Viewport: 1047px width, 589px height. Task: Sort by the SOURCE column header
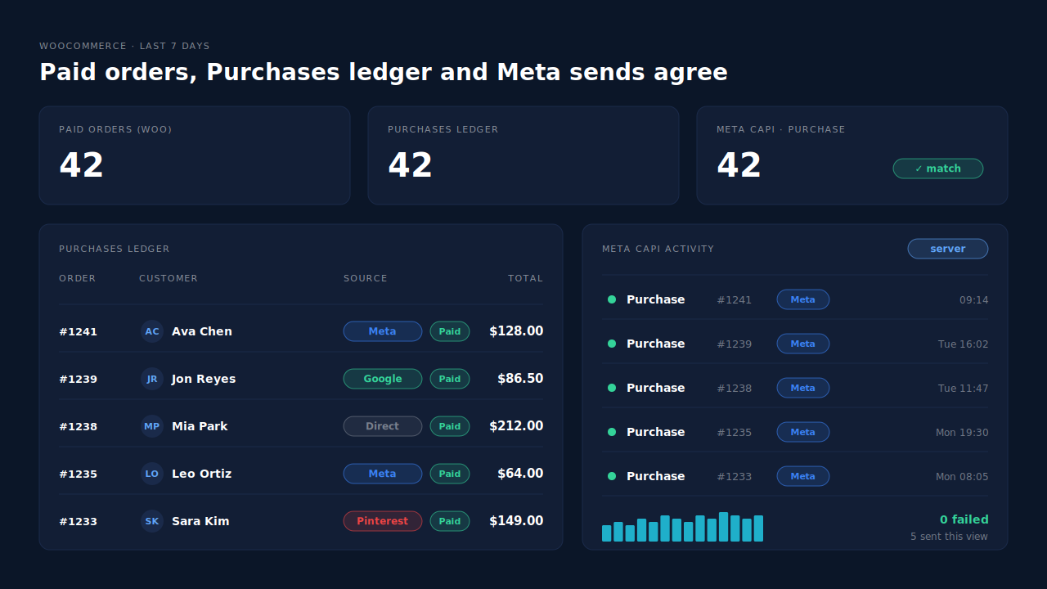tap(366, 278)
